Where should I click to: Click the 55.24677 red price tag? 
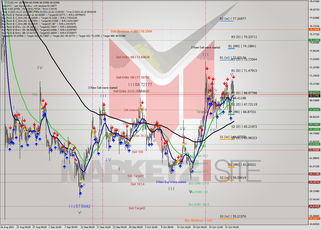(x=314, y=218)
